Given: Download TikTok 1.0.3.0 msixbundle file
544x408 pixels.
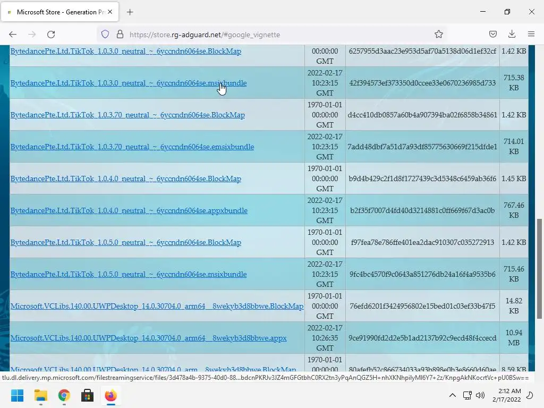Looking at the screenshot, I should pos(129,83).
